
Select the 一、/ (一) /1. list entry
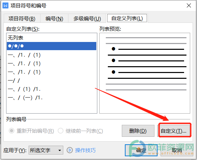click(51, 98)
